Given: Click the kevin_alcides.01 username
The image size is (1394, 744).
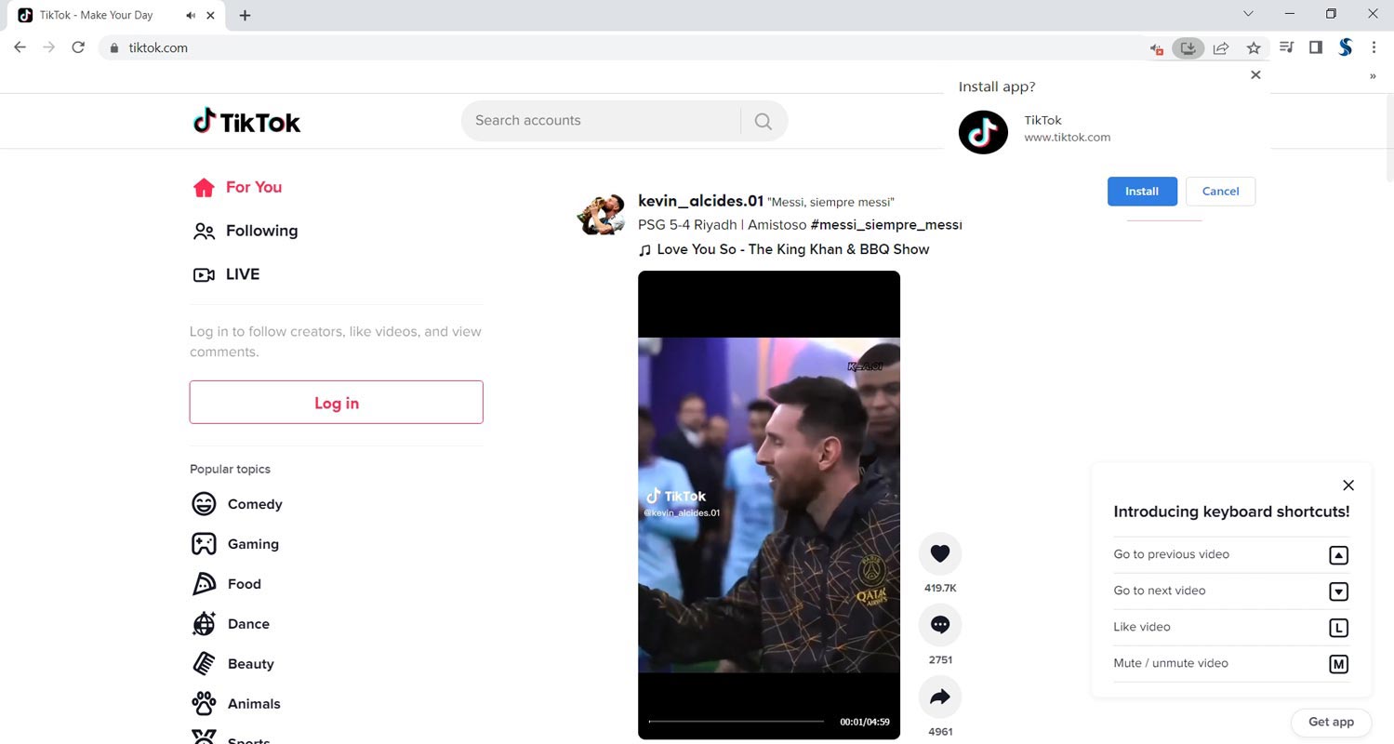Looking at the screenshot, I should click(700, 201).
